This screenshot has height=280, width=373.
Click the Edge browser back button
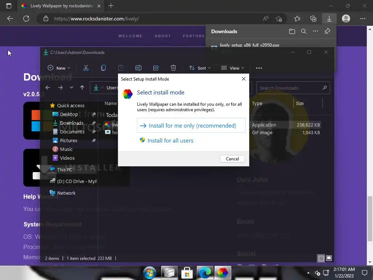10,19
